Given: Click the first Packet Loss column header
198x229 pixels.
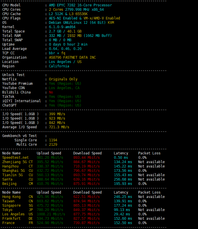Looking at the screenshot, I should coord(149,153).
